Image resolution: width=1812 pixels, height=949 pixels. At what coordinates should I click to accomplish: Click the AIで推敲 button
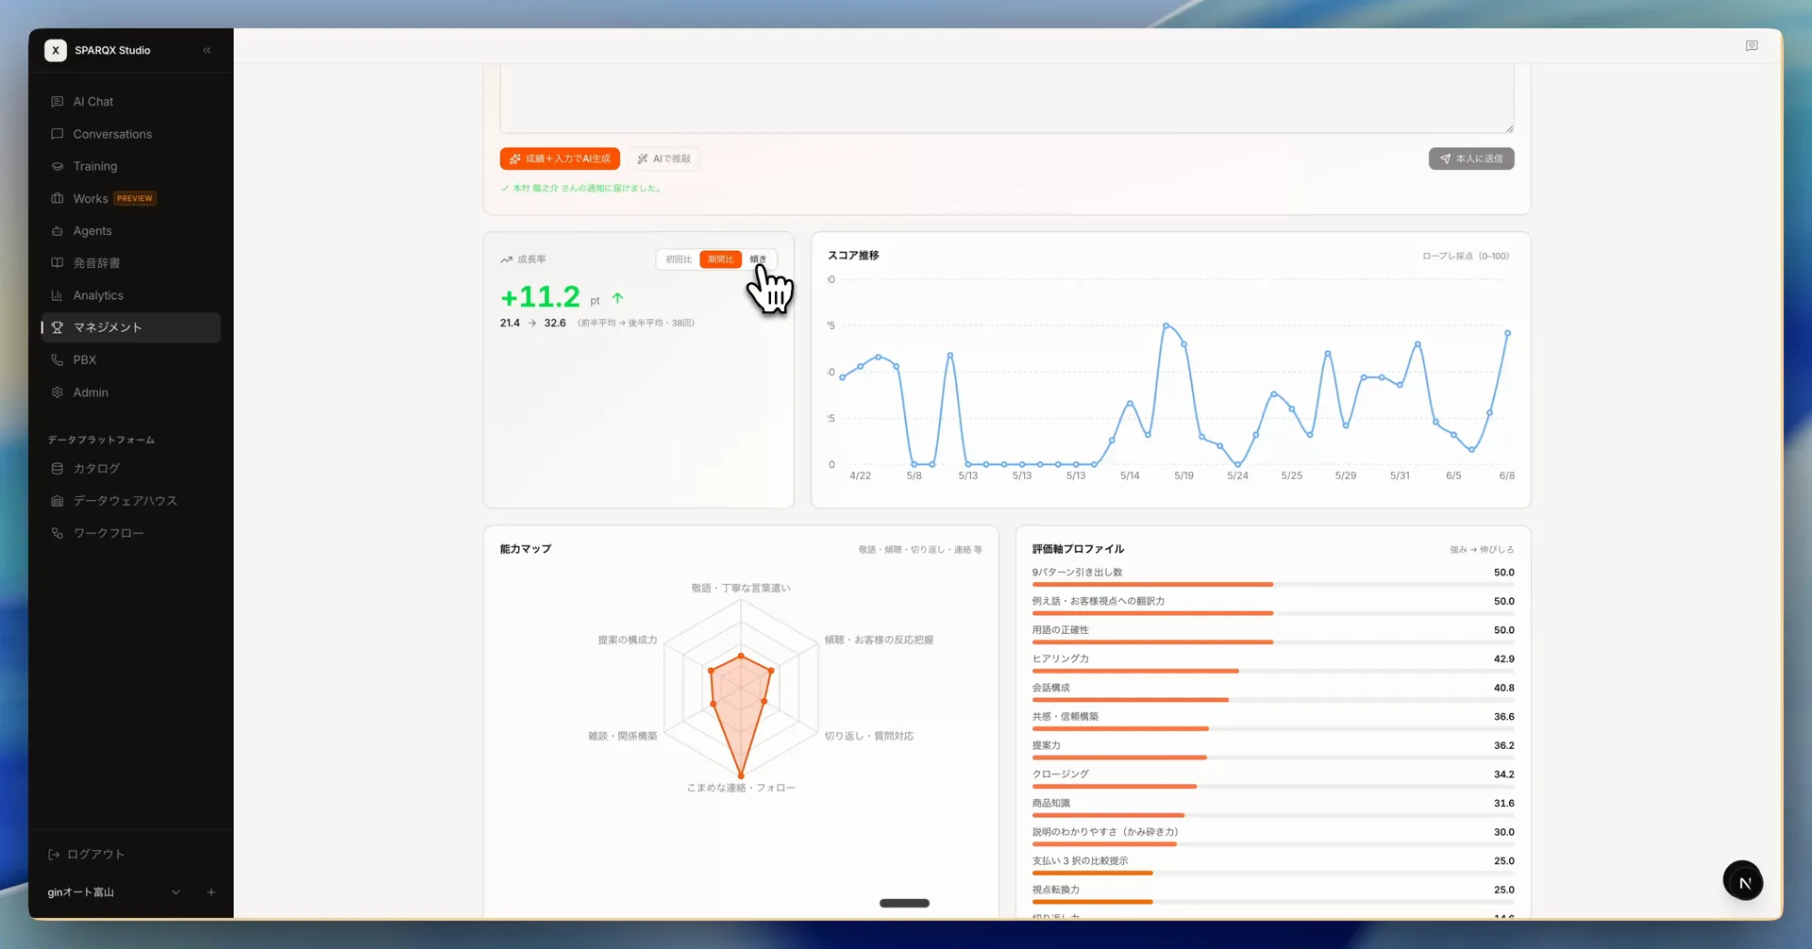point(664,158)
